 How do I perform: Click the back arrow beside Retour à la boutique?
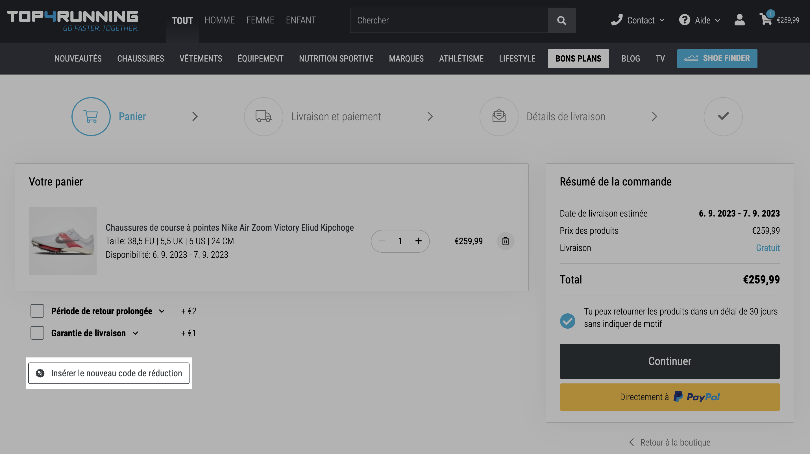(x=632, y=442)
